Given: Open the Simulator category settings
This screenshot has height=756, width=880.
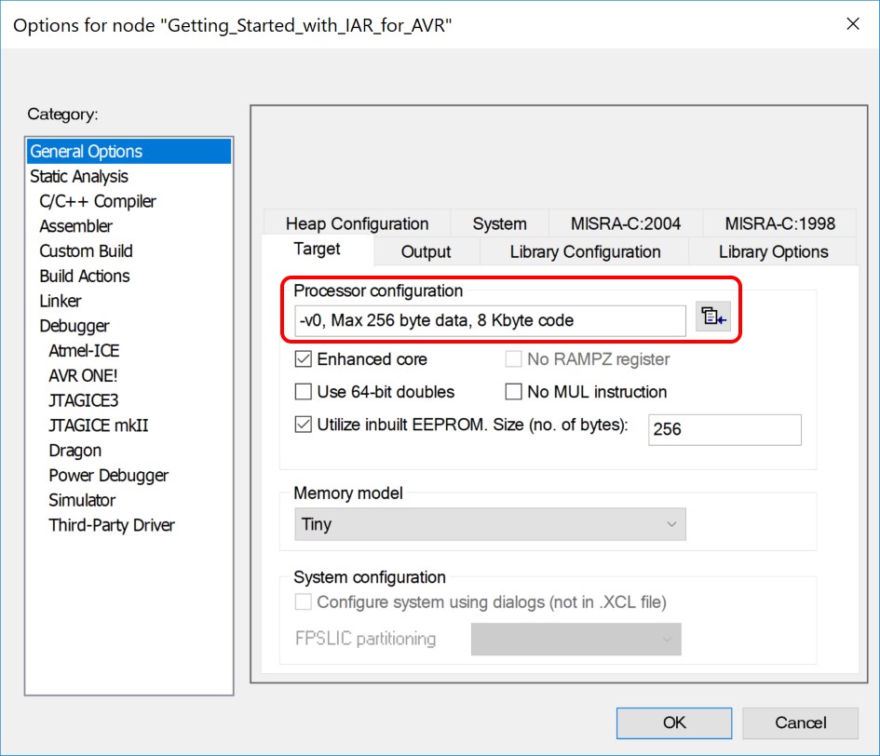Looking at the screenshot, I should (82, 500).
